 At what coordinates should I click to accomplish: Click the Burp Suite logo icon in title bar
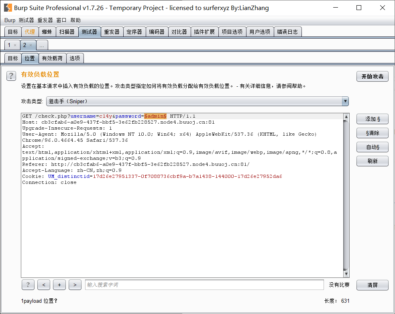click(8, 8)
